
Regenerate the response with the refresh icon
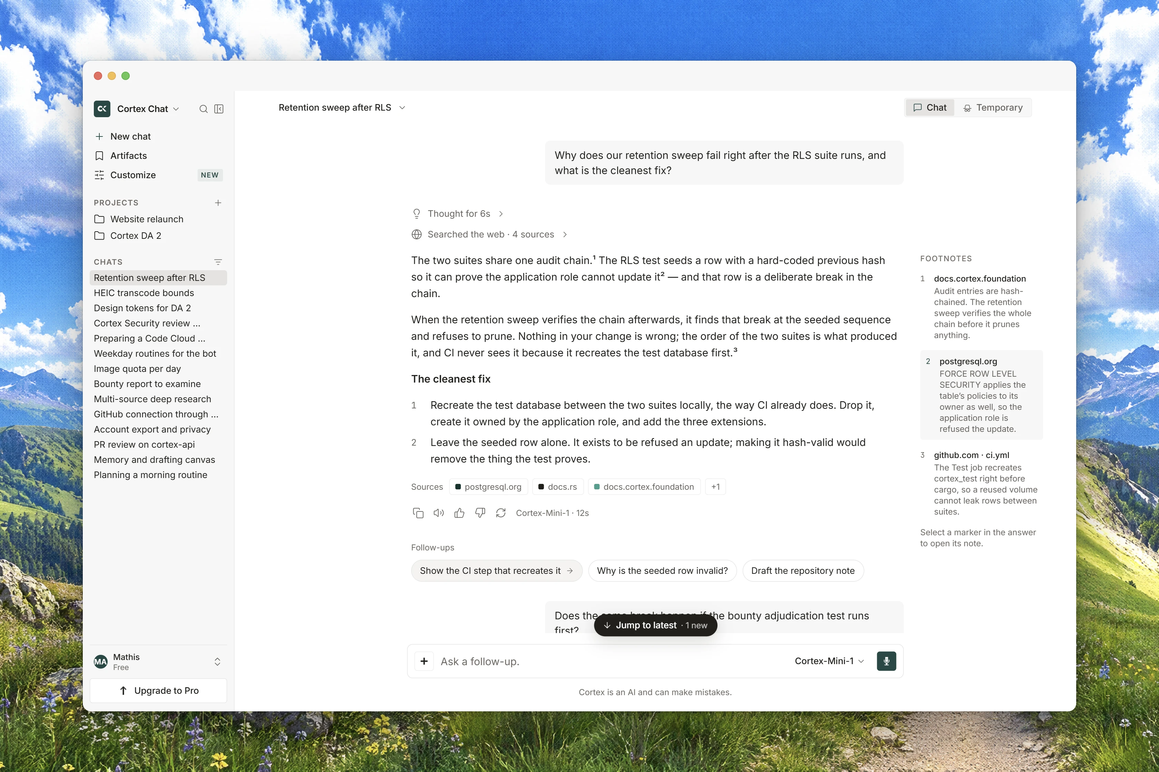[501, 513]
